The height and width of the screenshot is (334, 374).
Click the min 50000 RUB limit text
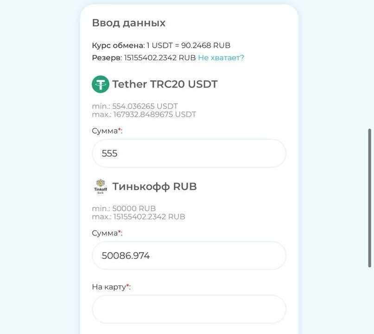124,209
